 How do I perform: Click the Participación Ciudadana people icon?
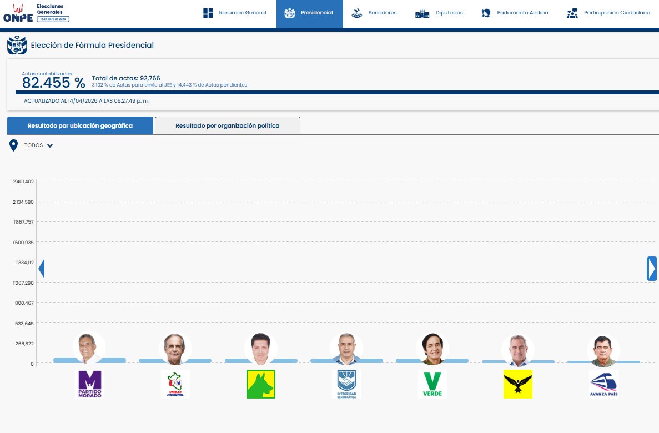click(x=572, y=13)
